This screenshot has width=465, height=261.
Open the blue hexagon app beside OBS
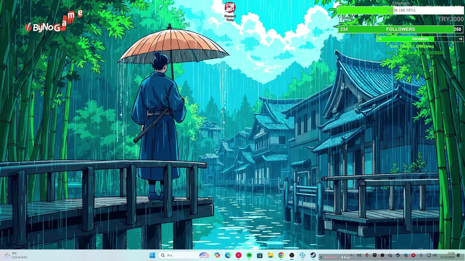point(302,255)
